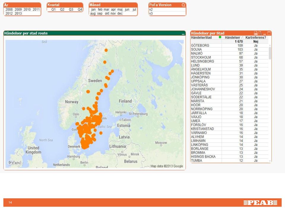Image resolution: width=285 pixels, height=208 pixels.
Task: Send Händelser per Stad table to Excel
Action: click(260, 33)
